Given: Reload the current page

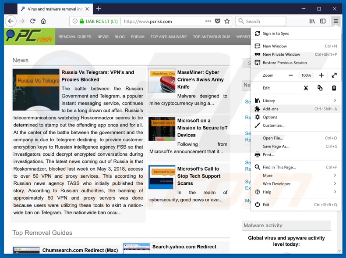Looking at the screenshot, I should click(33, 21).
